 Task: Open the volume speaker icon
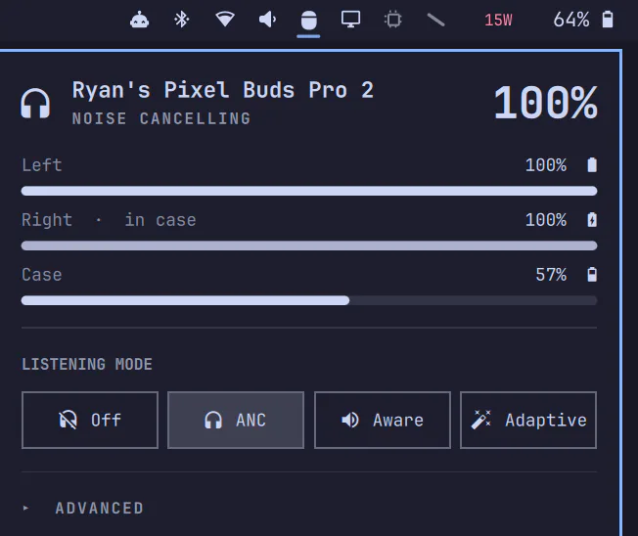coord(268,20)
